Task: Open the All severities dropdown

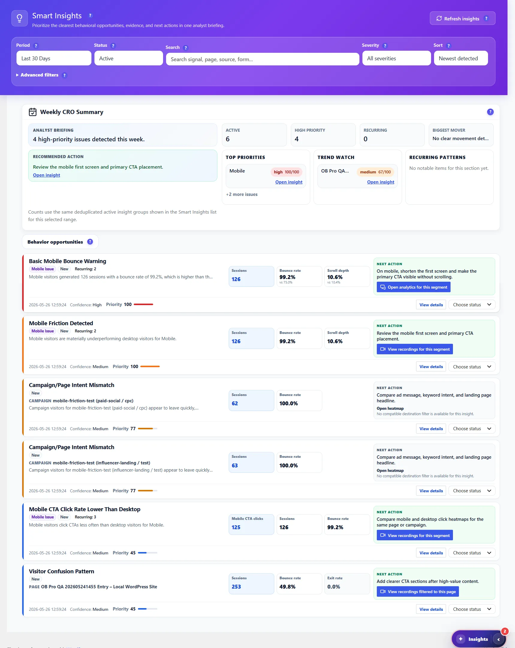Action: (396, 58)
